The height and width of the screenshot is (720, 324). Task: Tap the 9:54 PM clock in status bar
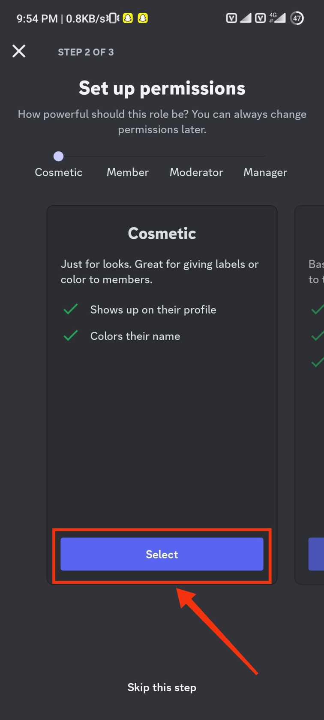pyautogui.click(x=37, y=18)
